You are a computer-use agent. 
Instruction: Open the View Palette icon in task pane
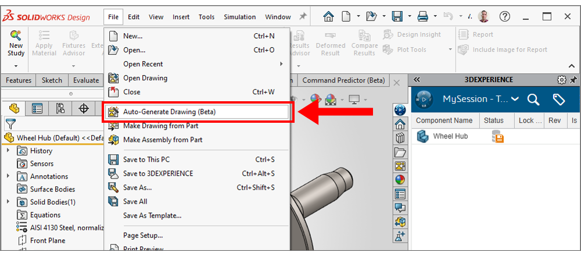pos(400,166)
